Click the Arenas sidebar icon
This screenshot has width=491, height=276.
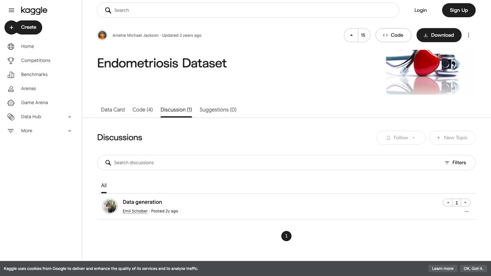point(11,89)
